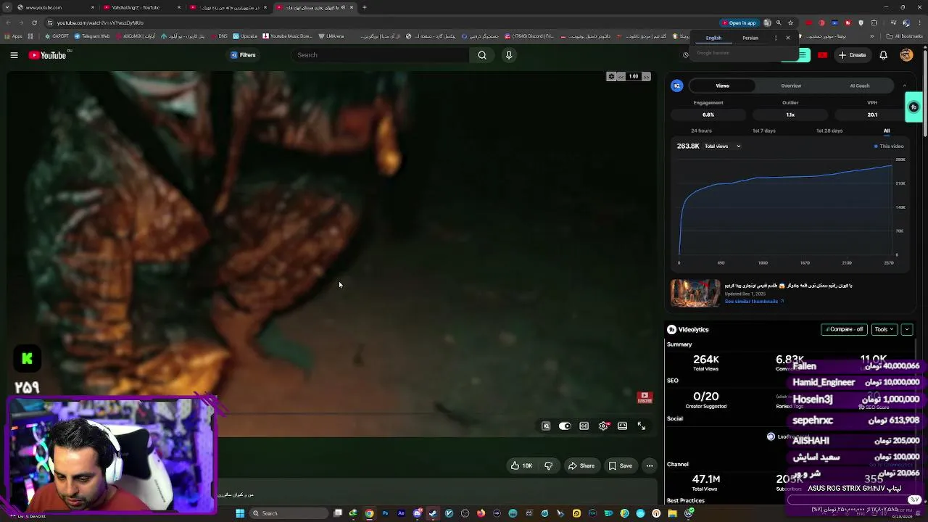The image size is (928, 522).
Task: Enter fullscreen on the video player
Action: (642, 426)
